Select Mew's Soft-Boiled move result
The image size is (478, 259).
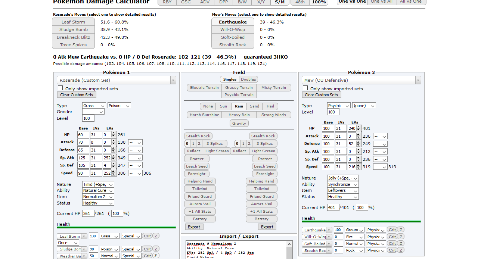coord(233,37)
